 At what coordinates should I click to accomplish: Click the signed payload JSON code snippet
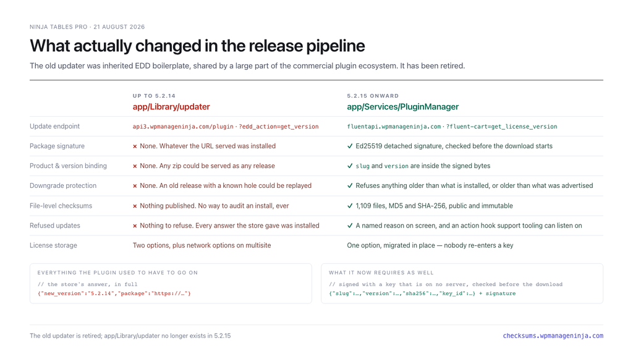[x=422, y=294]
